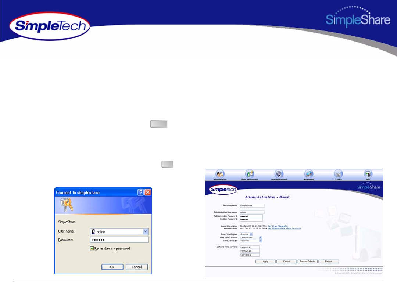Expand the User name dropdown arrow
397x284 pixels.
pyautogui.click(x=146, y=231)
